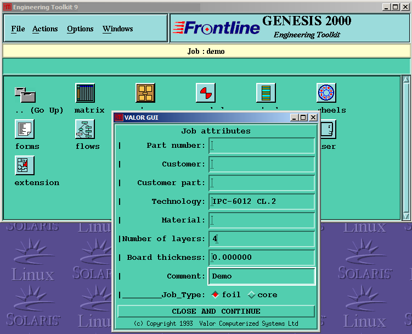Click the Customer part input field
Image resolution: width=412 pixels, height=334 pixels.
pos(262,183)
